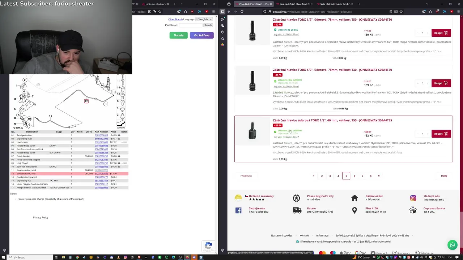This screenshot has width=463, height=260.
Task: Open the Language US english dropdown
Action: pos(204,19)
